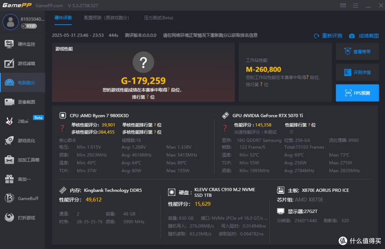Image resolution: width=385 pixels, height=249 pixels.
Task: Switch to the 硬件评测 tab
Action: [x=63, y=18]
